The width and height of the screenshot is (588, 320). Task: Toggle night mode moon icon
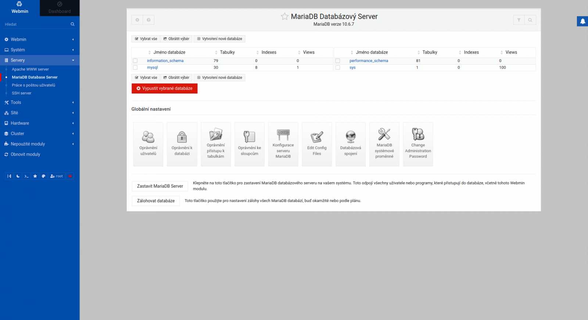(x=18, y=176)
